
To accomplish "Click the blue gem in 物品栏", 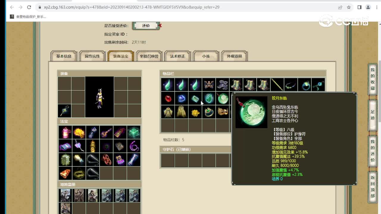I will point(181,98).
